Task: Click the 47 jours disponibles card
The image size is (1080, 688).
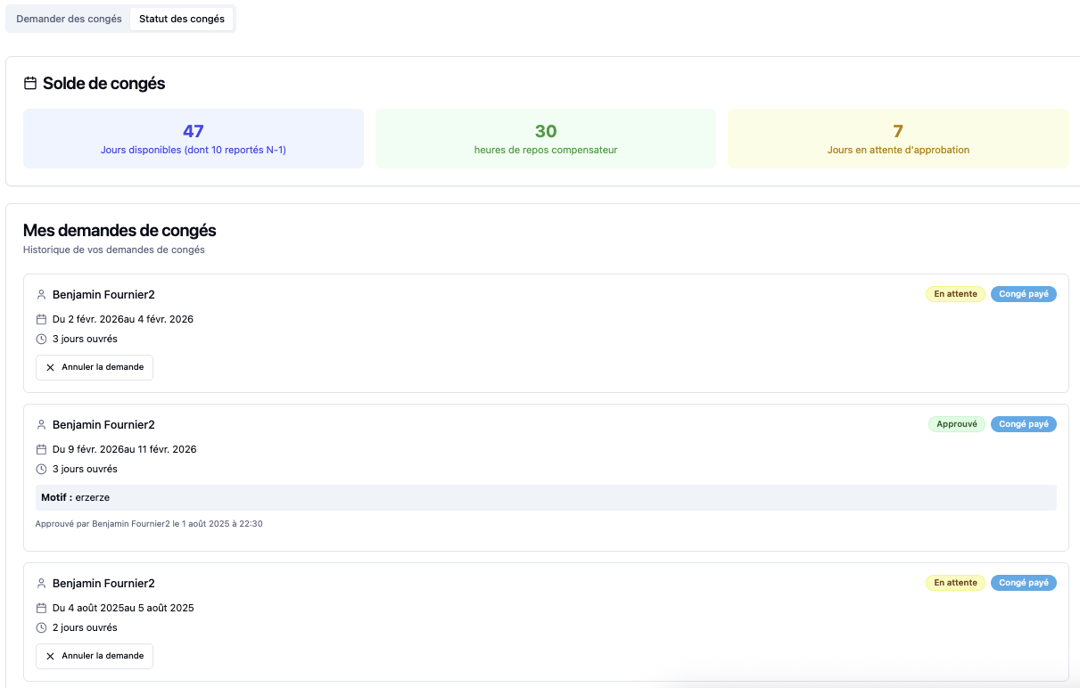Action: coord(194,138)
